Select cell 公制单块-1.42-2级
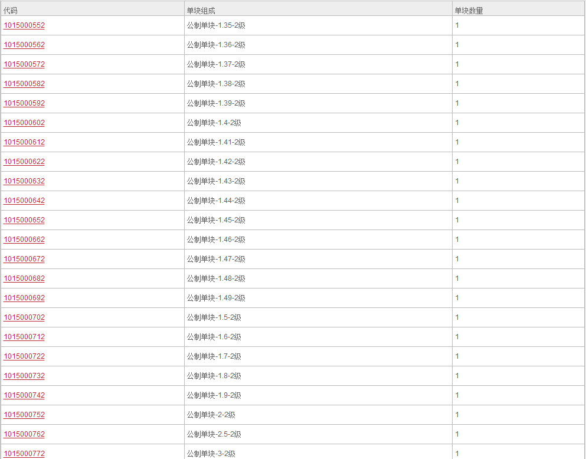Viewport: 586px width, 459px height. tap(318, 161)
